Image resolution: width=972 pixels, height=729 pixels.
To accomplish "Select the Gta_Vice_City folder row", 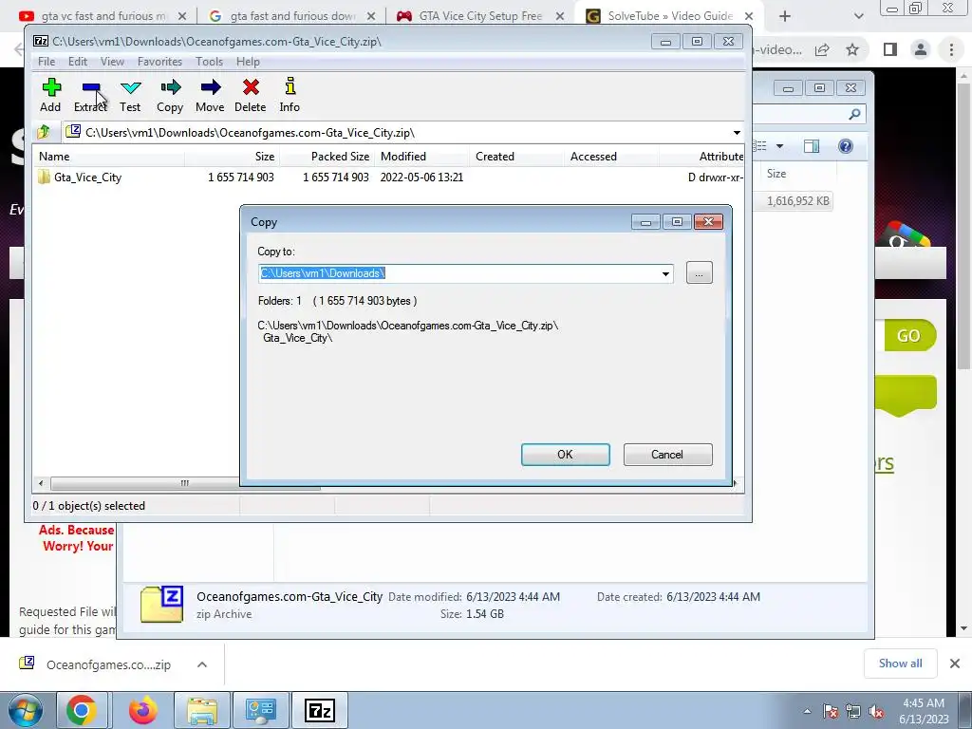I will click(388, 178).
